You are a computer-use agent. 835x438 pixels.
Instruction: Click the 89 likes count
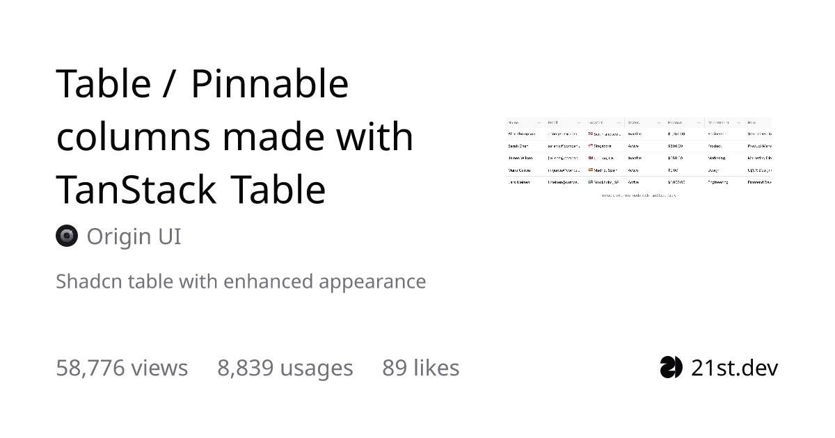tap(420, 368)
